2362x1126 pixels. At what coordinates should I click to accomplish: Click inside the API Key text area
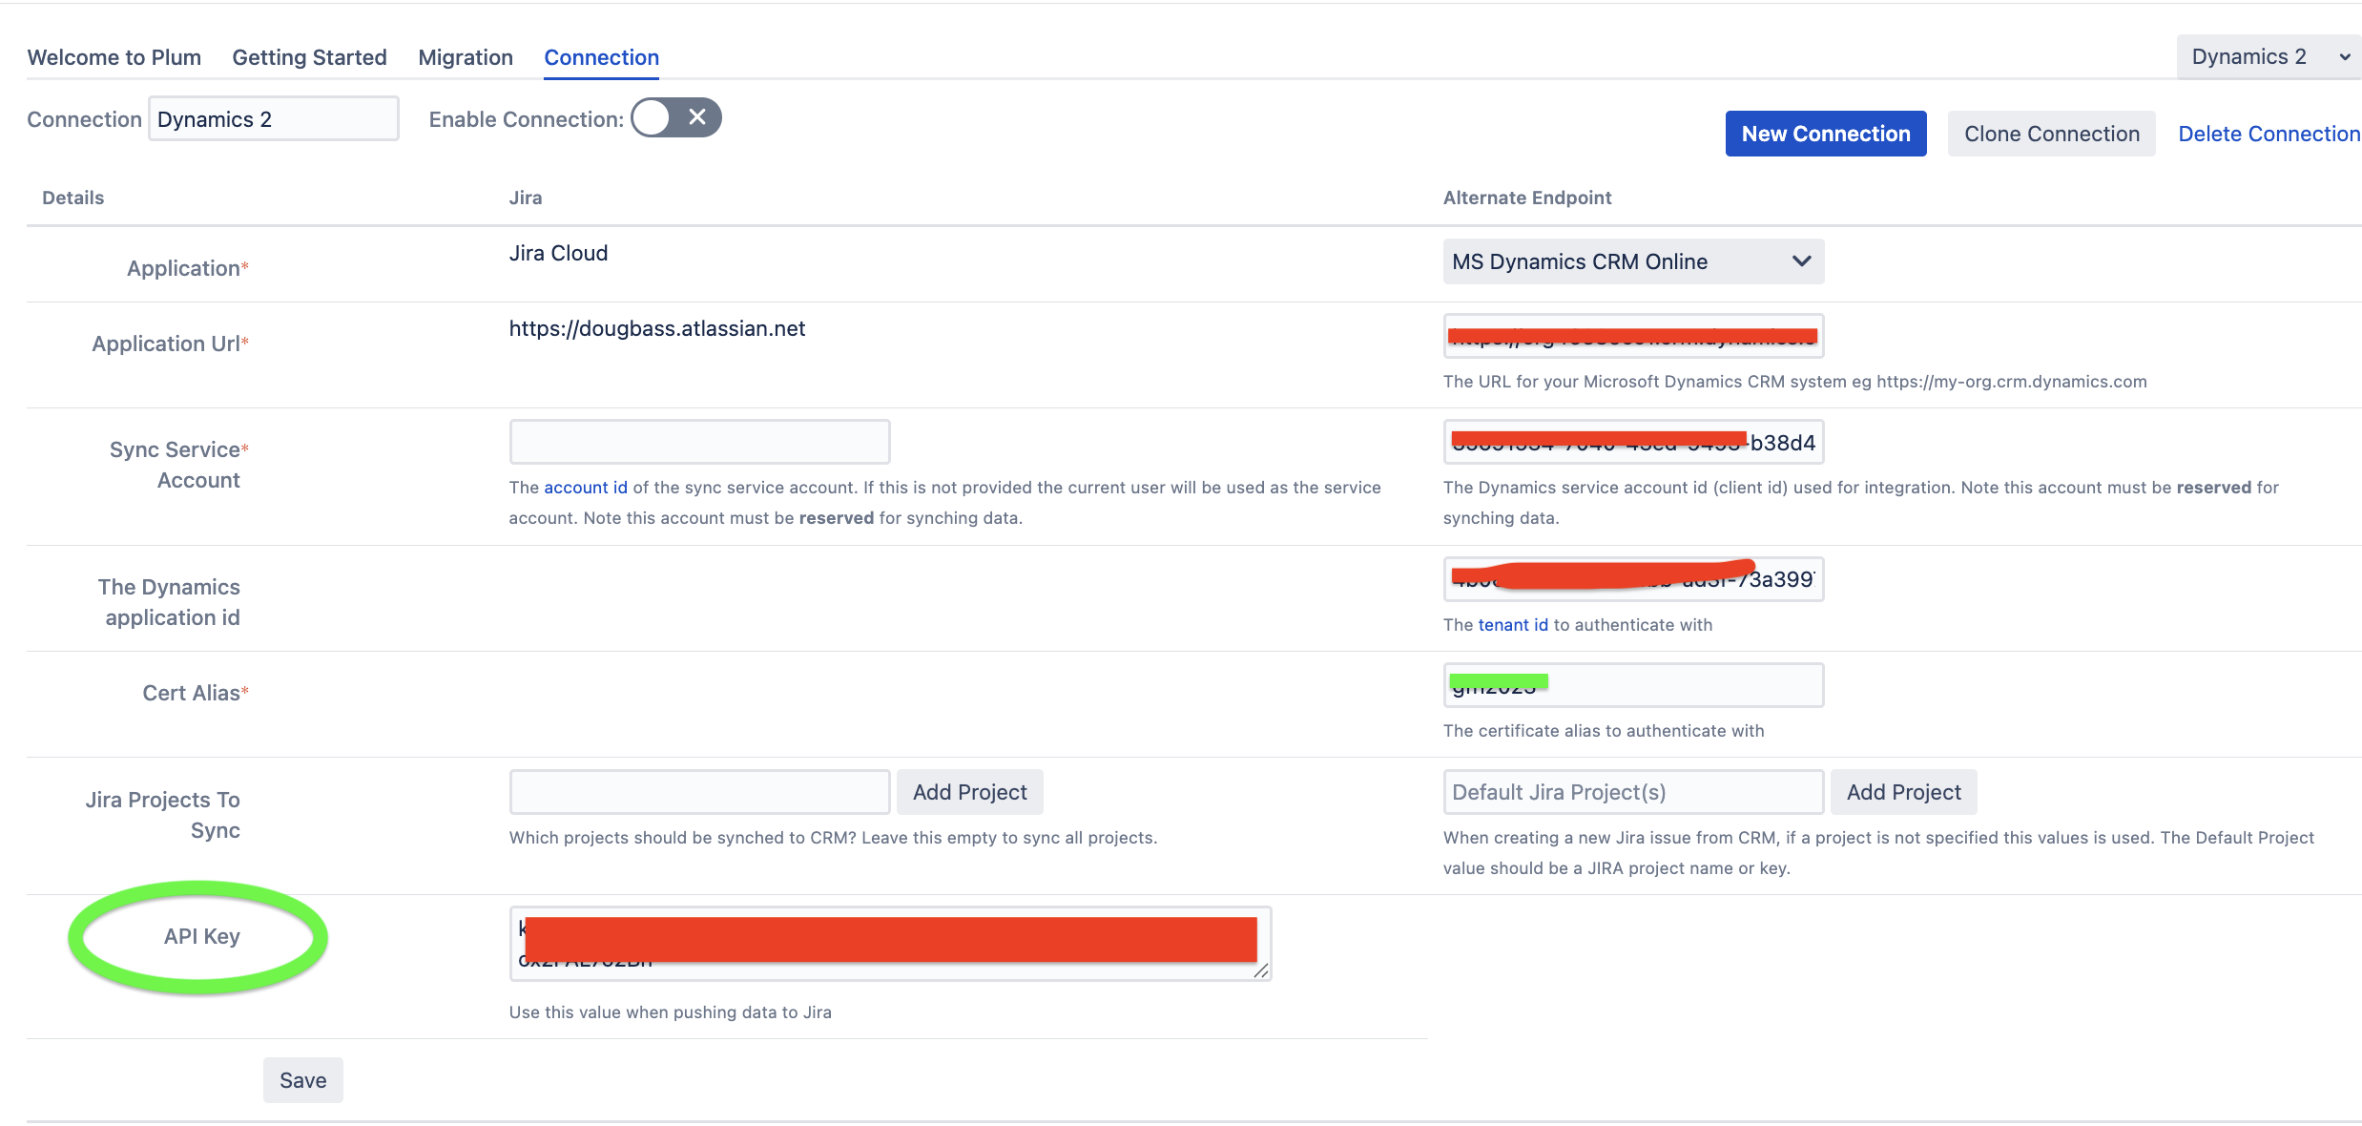coord(891,944)
